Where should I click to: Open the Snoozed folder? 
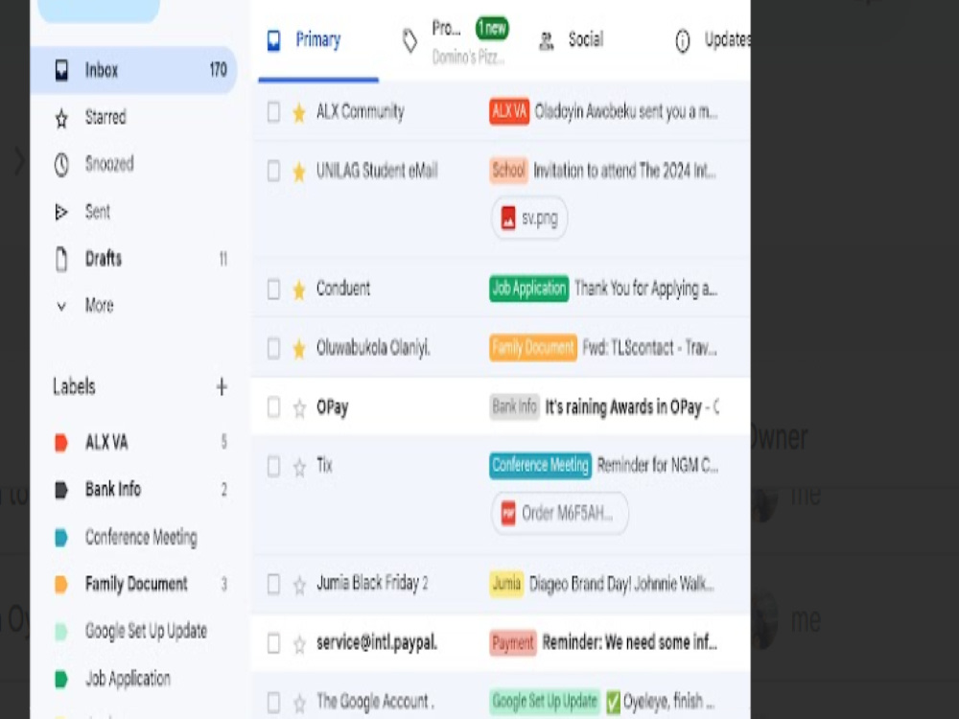(x=133, y=164)
